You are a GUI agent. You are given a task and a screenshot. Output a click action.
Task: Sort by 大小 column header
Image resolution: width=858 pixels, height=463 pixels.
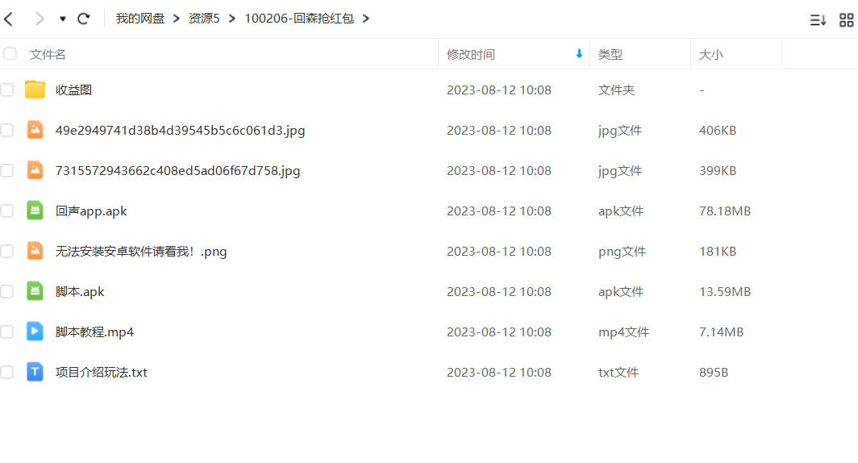click(710, 55)
